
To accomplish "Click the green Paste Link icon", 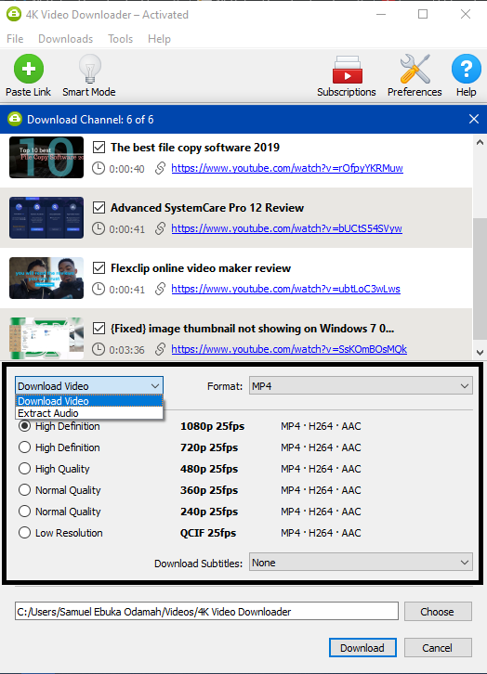I will [x=29, y=69].
